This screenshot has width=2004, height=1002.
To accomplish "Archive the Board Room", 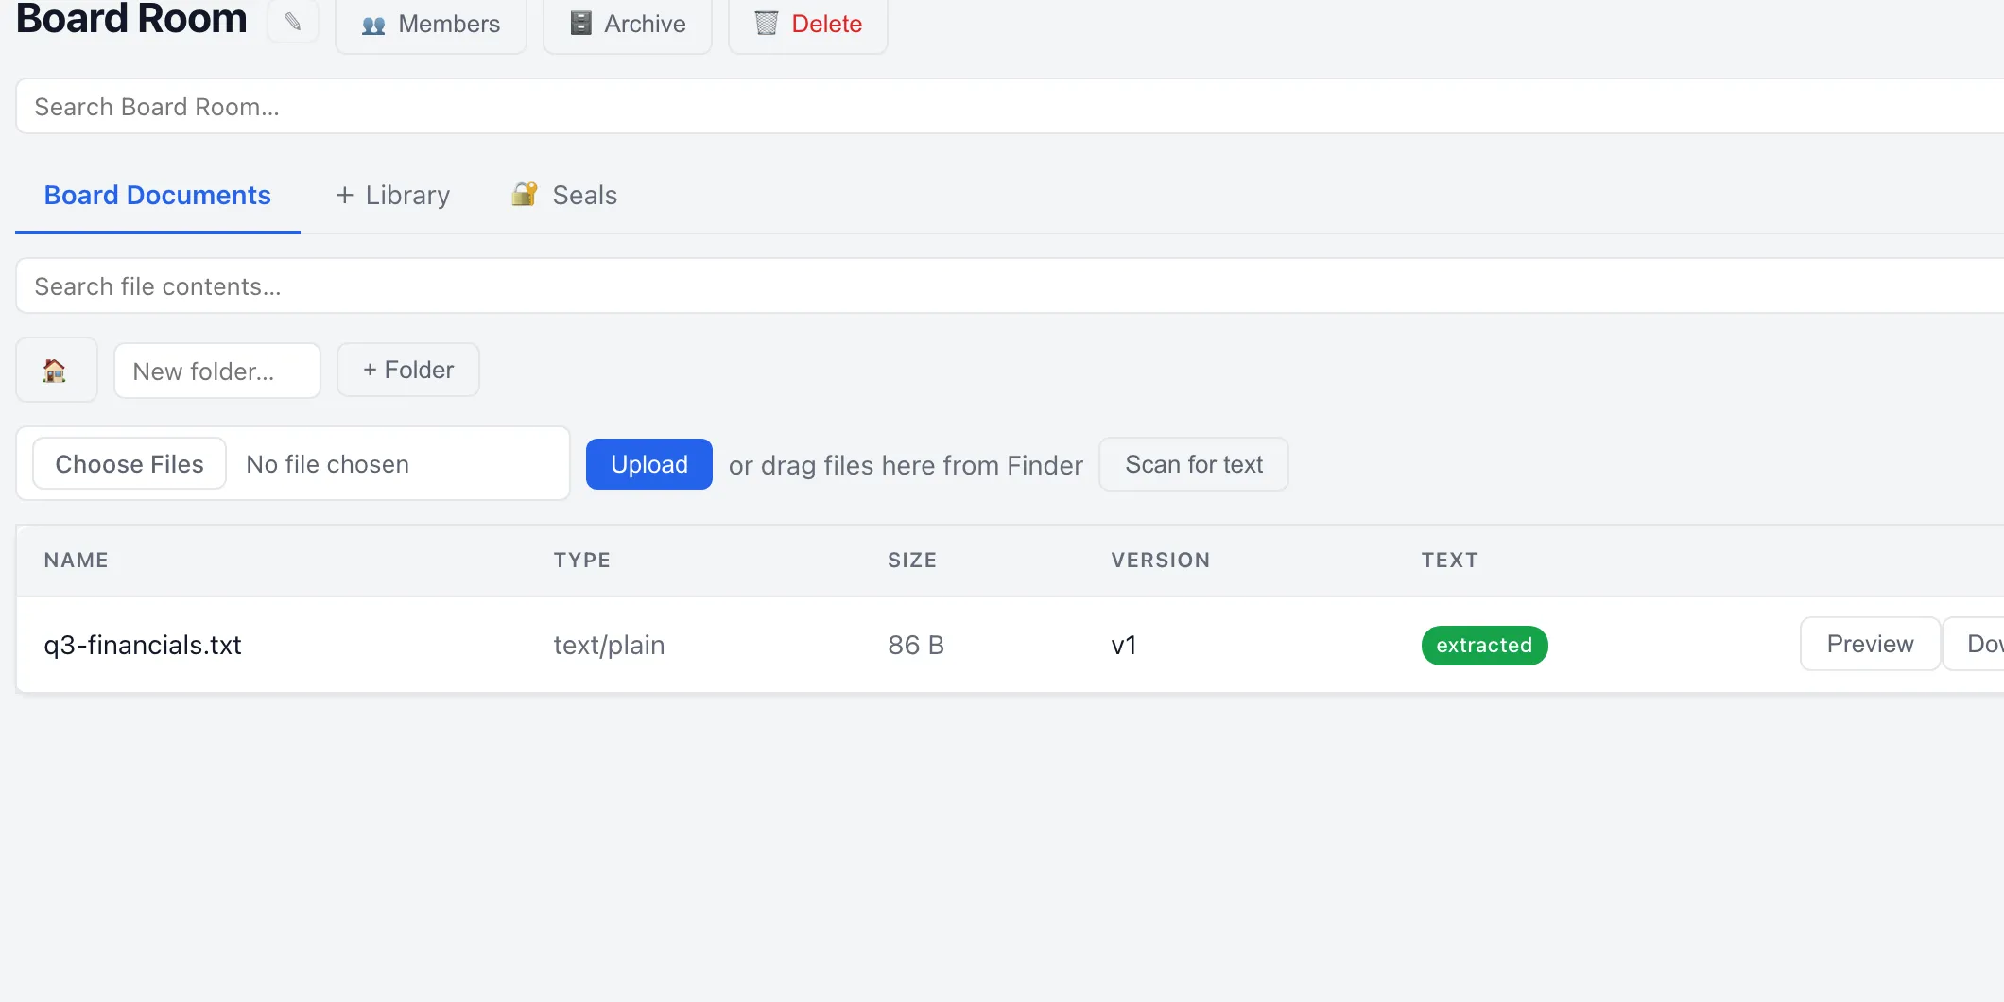I will pyautogui.click(x=628, y=24).
